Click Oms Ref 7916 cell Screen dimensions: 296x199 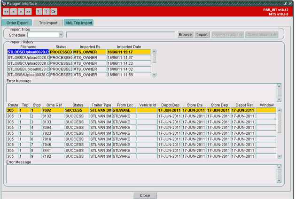[x=53, y=139]
